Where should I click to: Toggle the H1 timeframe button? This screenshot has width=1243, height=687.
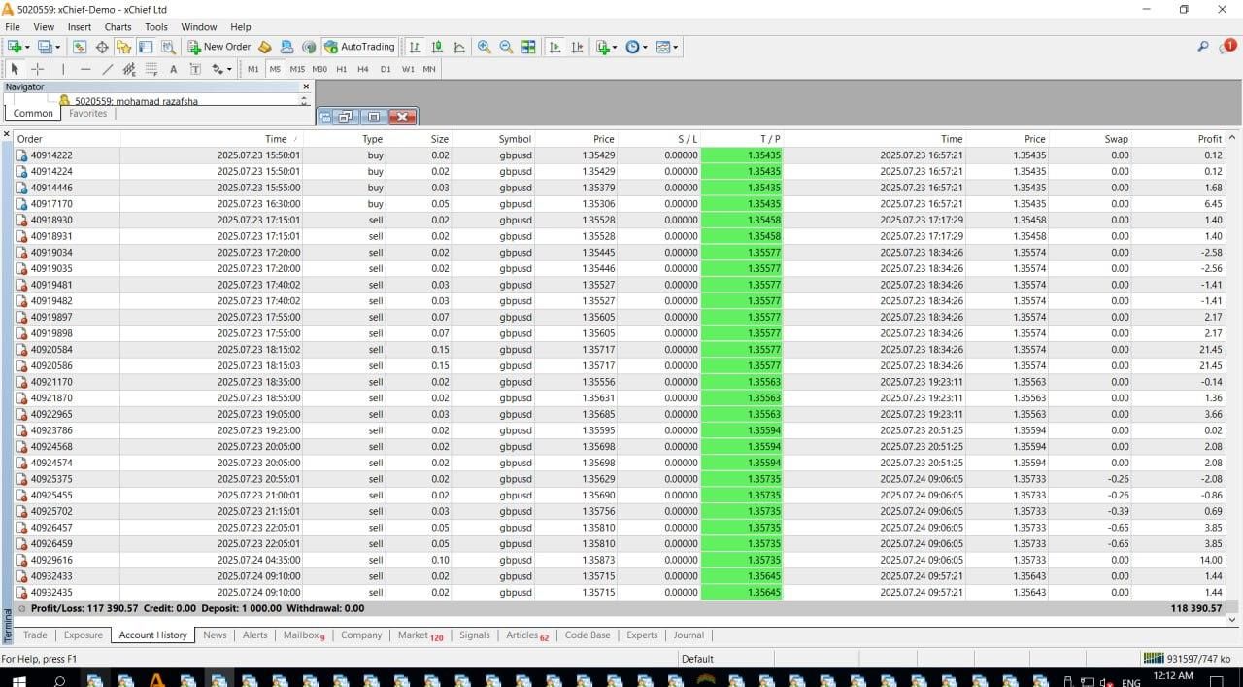pos(341,69)
